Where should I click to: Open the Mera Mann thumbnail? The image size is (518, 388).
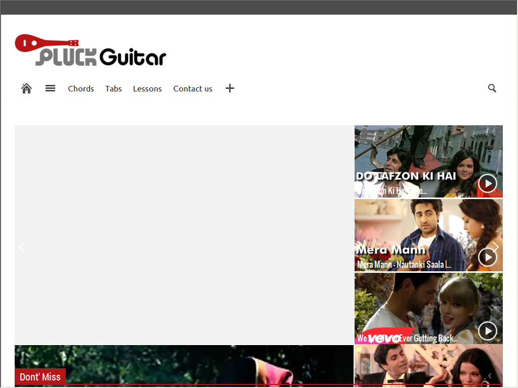click(x=429, y=235)
